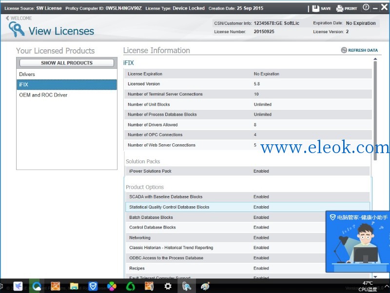Image resolution: width=390 pixels, height=293 pixels.
Task: Click the View Licenses keys logo
Action: pos(17,29)
